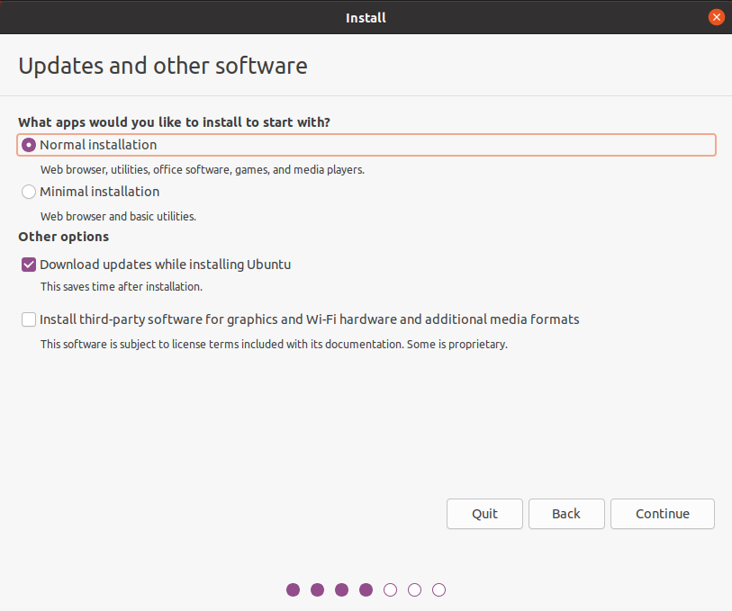Click the sixth progress dot
Image resolution: width=732 pixels, height=611 pixels.
(414, 590)
